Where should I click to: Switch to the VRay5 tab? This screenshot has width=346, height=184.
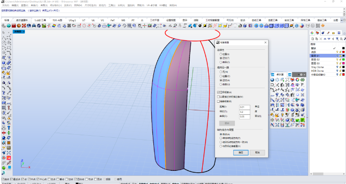(72, 20)
